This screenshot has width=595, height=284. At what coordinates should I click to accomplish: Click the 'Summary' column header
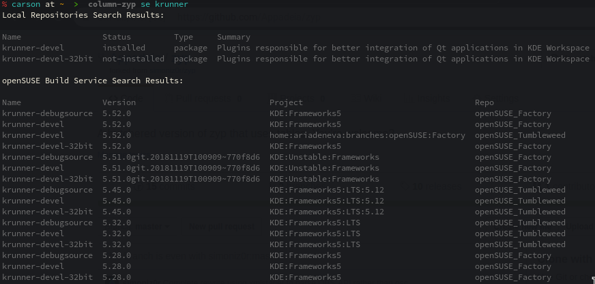pos(234,38)
